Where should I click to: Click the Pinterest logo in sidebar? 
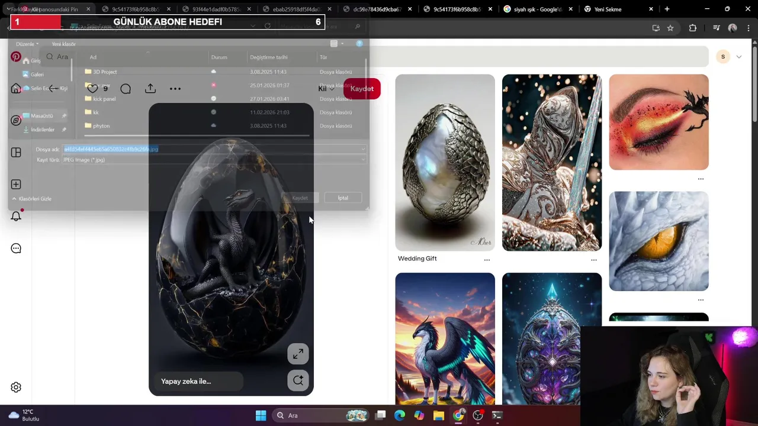pos(16,57)
